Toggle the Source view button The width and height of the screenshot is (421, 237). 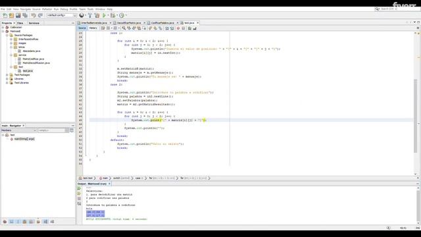coord(82,28)
